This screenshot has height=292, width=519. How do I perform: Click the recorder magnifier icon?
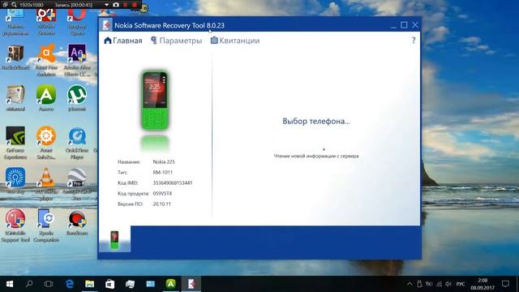(x=14, y=5)
